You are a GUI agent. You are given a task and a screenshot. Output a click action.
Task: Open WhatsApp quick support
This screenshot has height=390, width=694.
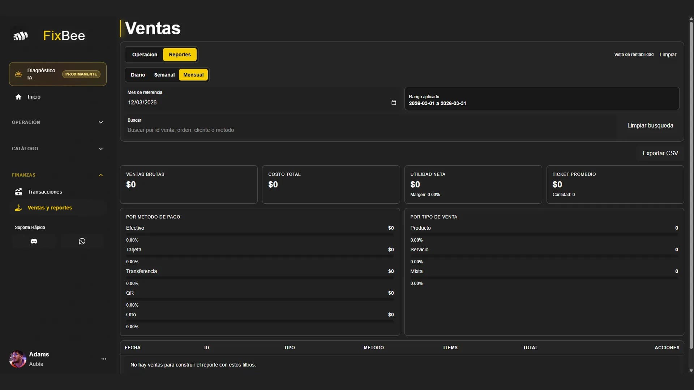[82, 241]
